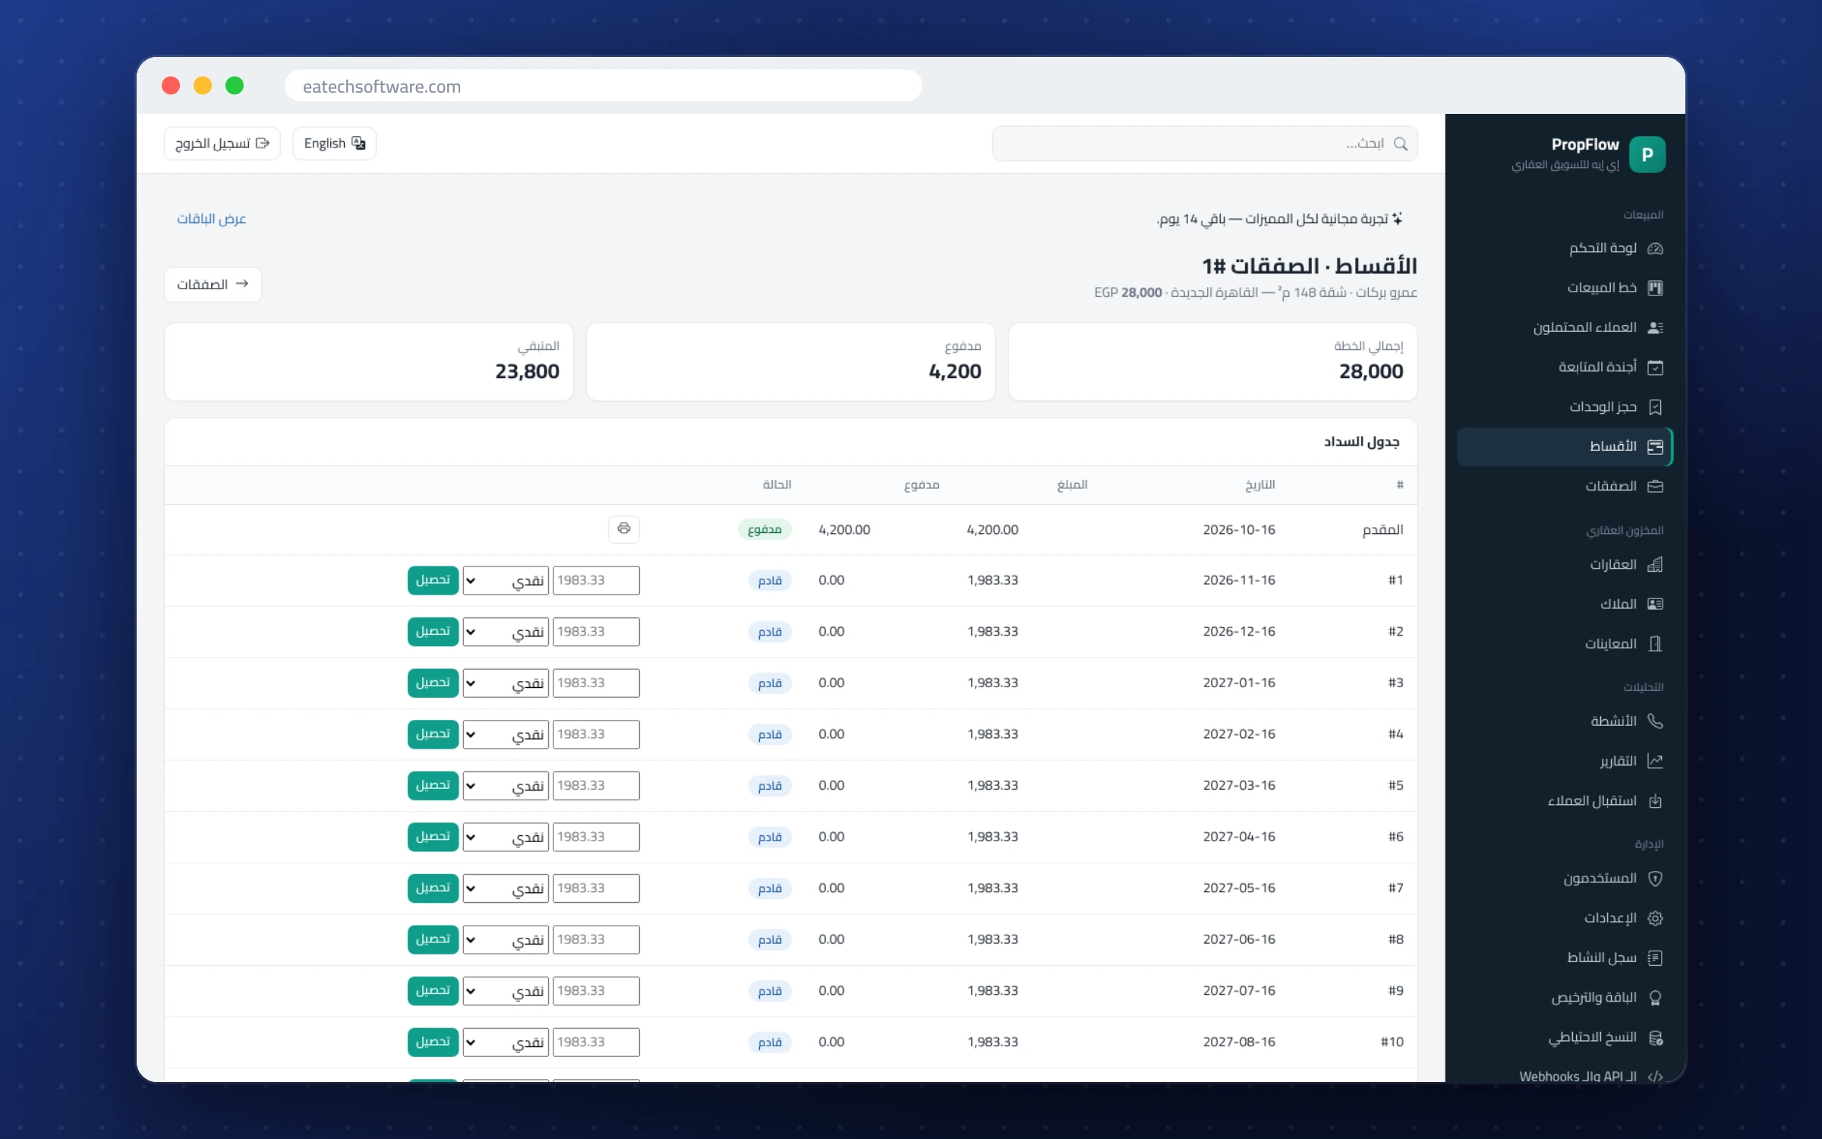
Task: Click the browser address bar eatechsoftware.com
Action: 604,86
